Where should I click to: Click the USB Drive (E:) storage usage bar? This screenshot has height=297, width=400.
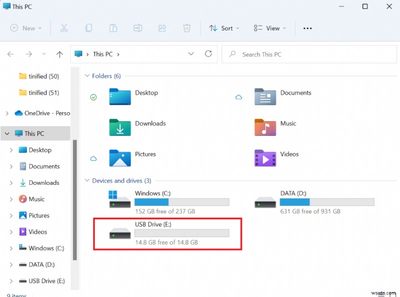[x=182, y=233]
